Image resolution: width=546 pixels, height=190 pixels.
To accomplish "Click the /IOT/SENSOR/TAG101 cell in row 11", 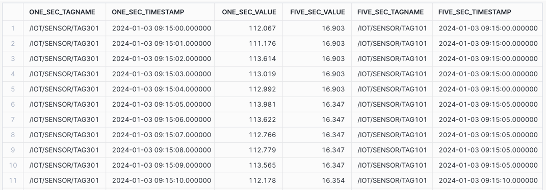I will click(x=392, y=180).
